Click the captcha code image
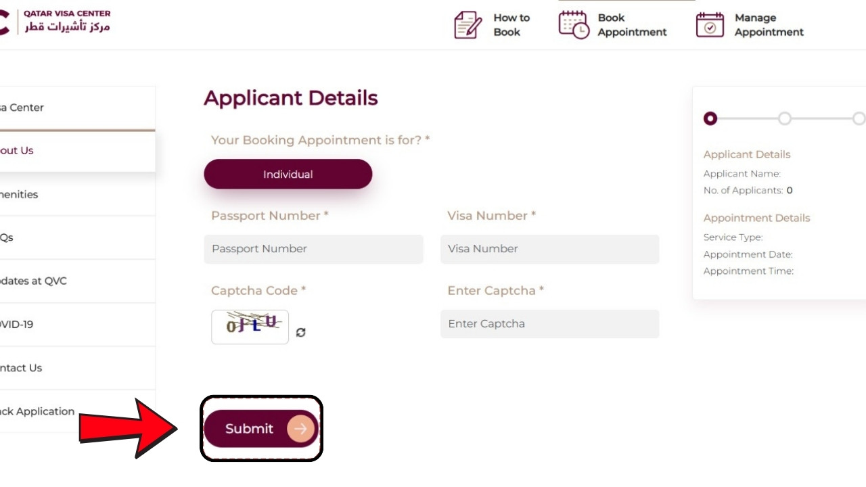866x487 pixels. coord(250,327)
